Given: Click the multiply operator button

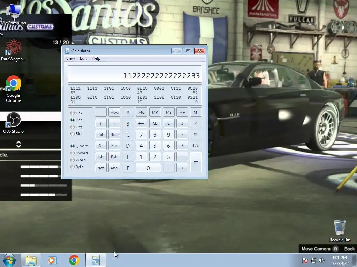Looking at the screenshot, I should 182,146.
